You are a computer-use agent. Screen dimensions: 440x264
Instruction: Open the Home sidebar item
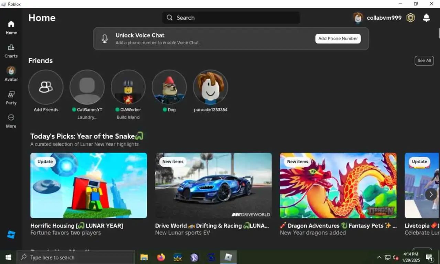[11, 28]
